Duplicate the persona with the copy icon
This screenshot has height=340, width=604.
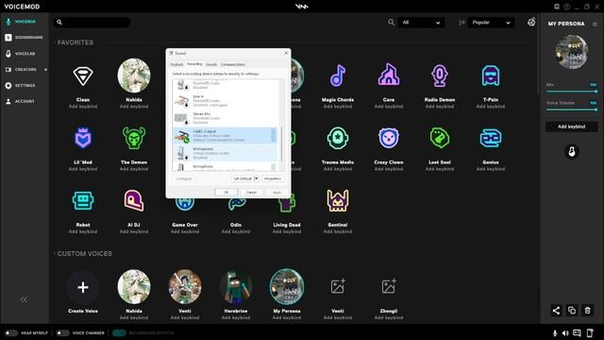coord(572,311)
